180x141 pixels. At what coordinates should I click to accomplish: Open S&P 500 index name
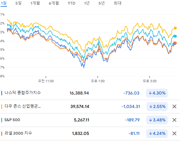12,120
